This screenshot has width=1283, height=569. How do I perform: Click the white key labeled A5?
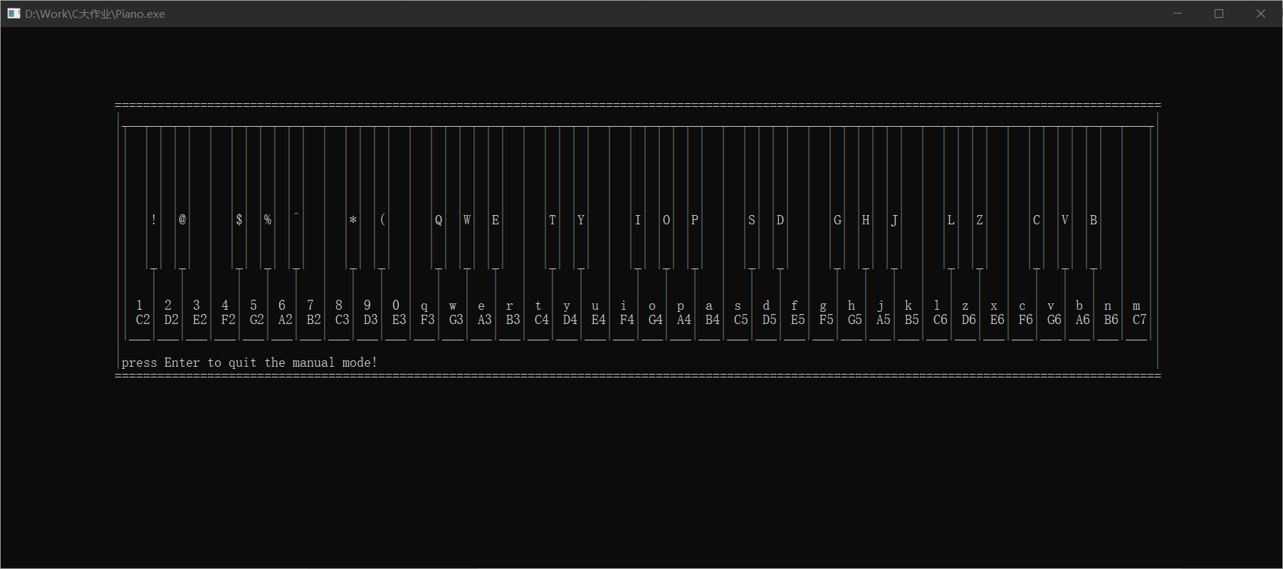pos(880,313)
